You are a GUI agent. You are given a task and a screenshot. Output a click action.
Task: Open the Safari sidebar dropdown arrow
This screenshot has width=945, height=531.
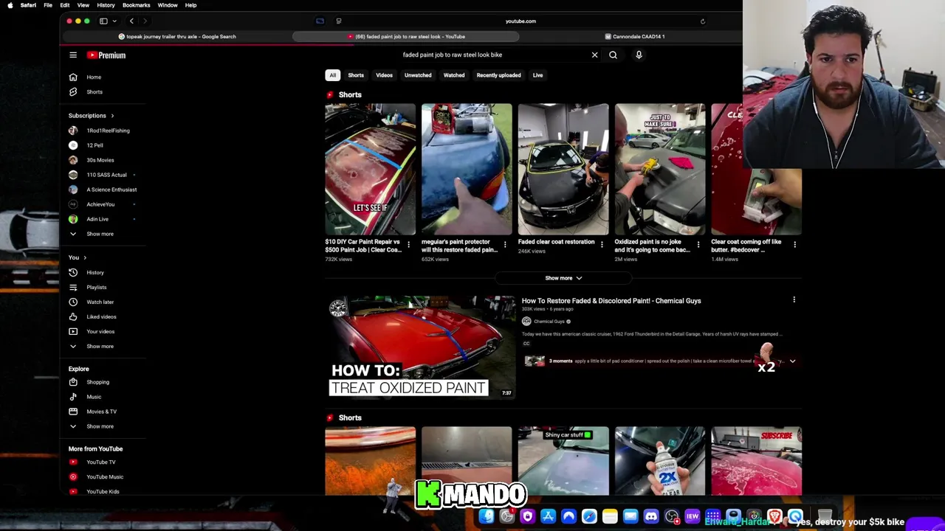pyautogui.click(x=114, y=21)
